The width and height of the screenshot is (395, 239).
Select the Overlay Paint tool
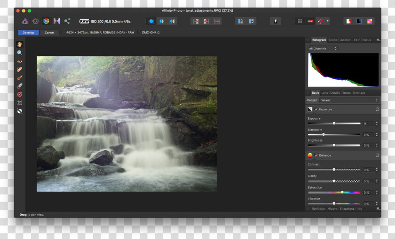pyautogui.click(x=20, y=78)
